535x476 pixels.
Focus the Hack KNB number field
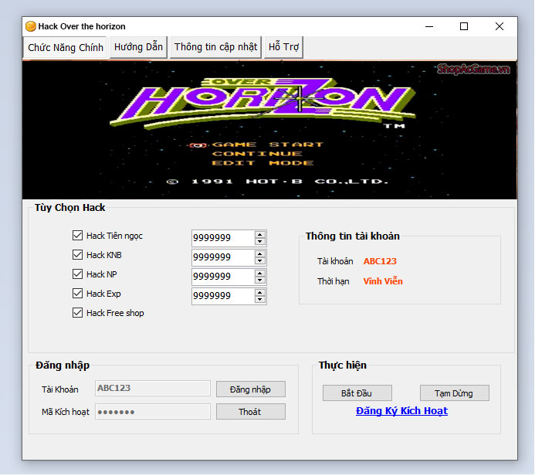[x=223, y=257]
